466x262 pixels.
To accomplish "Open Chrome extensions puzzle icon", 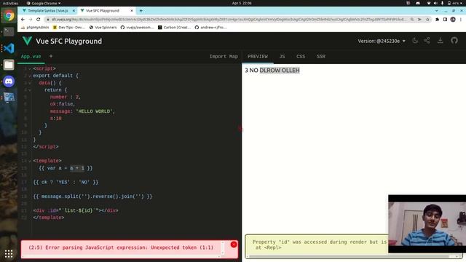I will pos(437,20).
